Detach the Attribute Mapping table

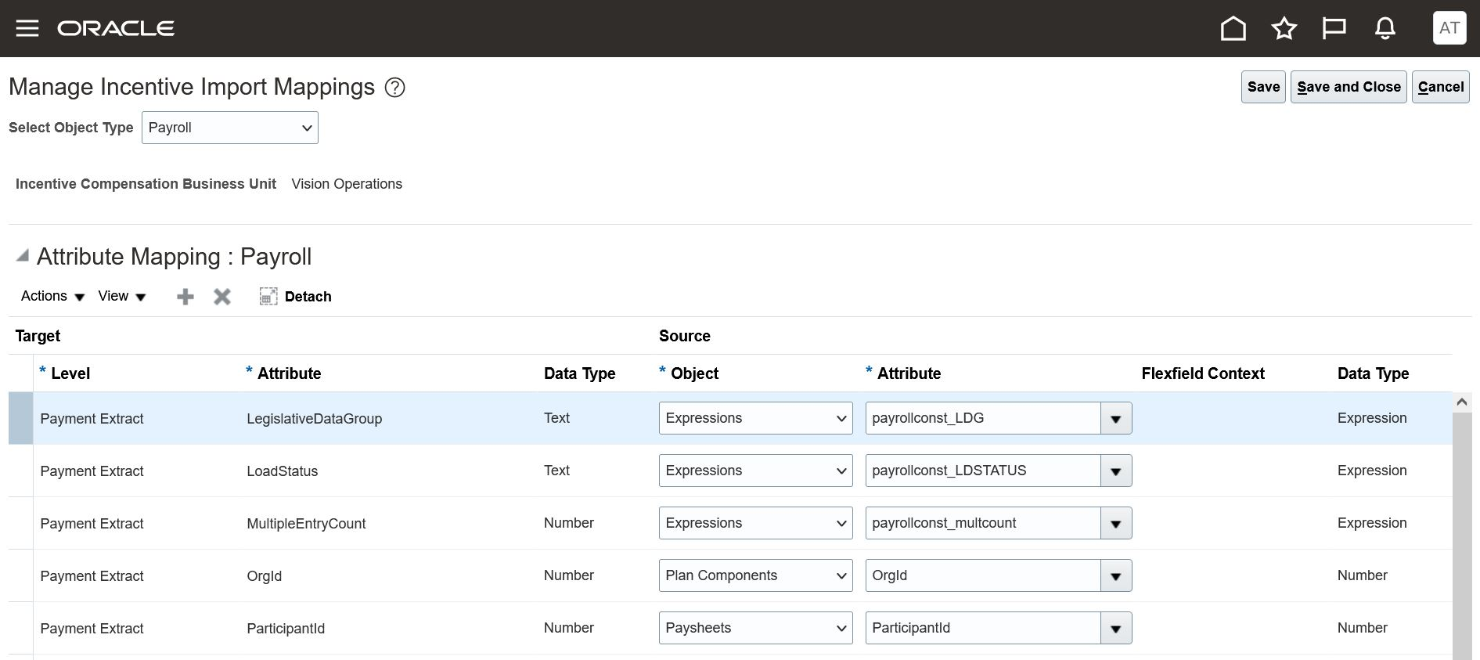(296, 297)
